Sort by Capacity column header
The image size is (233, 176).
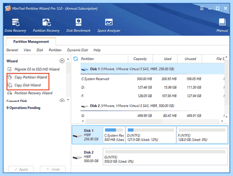click(x=140, y=59)
